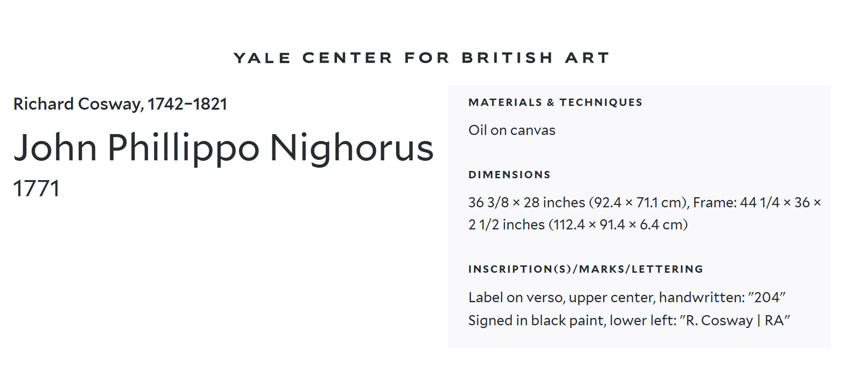
Task: Click the artist life dates 1742–1821
Action: pyautogui.click(x=187, y=104)
